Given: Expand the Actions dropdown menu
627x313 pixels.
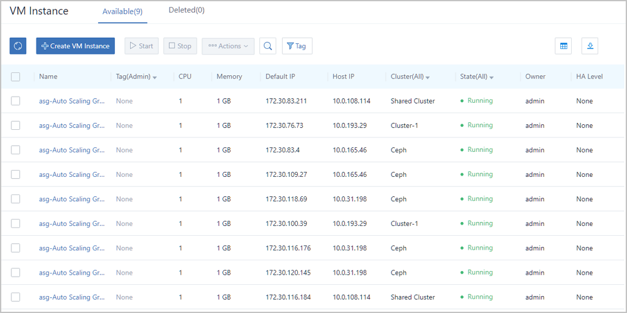Looking at the screenshot, I should click(228, 46).
